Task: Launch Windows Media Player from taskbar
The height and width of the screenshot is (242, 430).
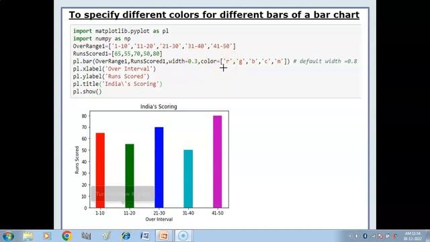Action: pyautogui.click(x=47, y=236)
